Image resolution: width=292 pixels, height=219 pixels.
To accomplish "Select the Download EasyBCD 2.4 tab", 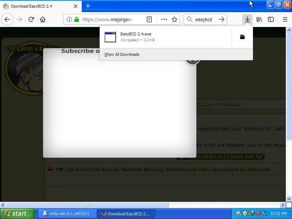I will coord(41,6).
